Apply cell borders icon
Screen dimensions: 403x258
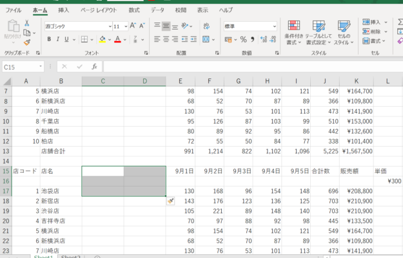(x=84, y=39)
